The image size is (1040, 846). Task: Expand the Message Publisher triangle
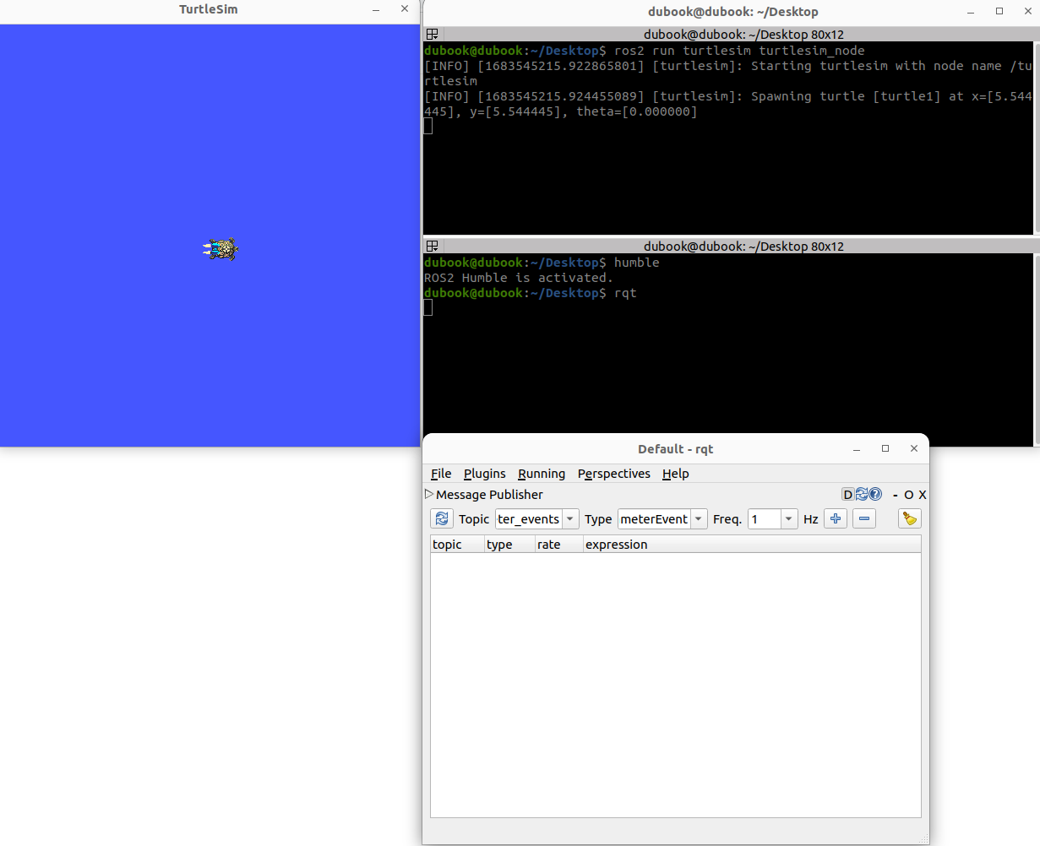point(429,494)
